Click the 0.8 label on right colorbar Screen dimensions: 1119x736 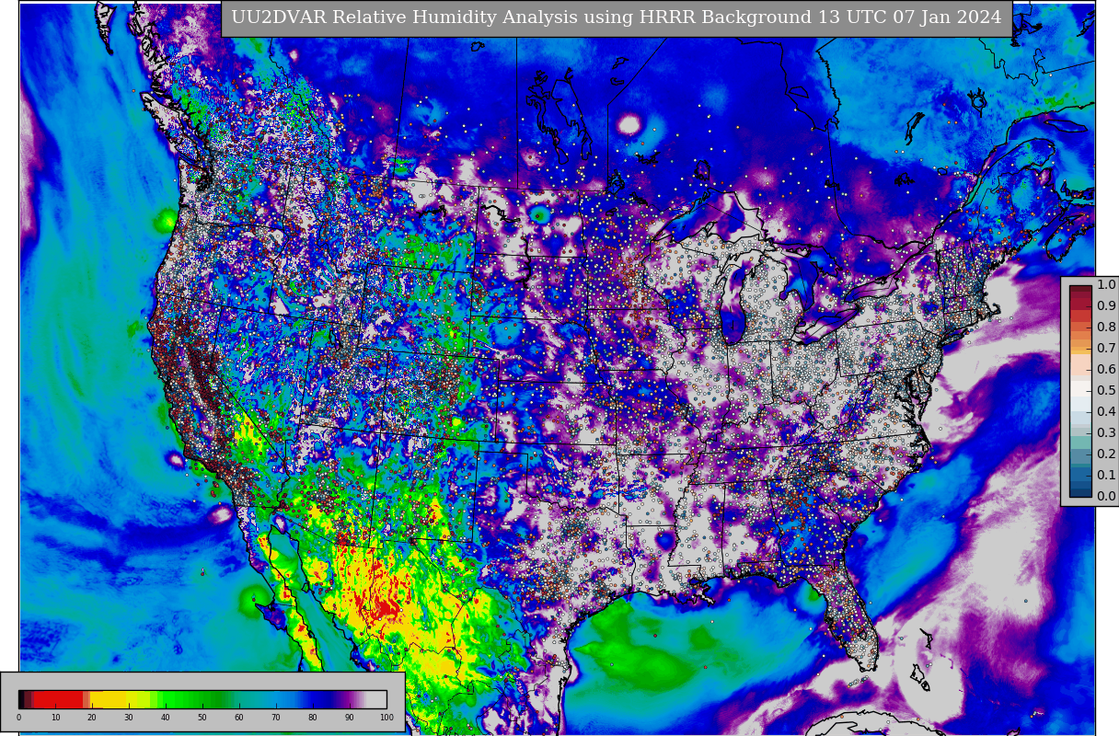1106,328
